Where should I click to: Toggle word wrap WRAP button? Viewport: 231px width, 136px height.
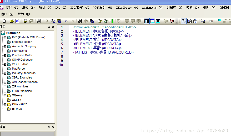coord(184,21)
